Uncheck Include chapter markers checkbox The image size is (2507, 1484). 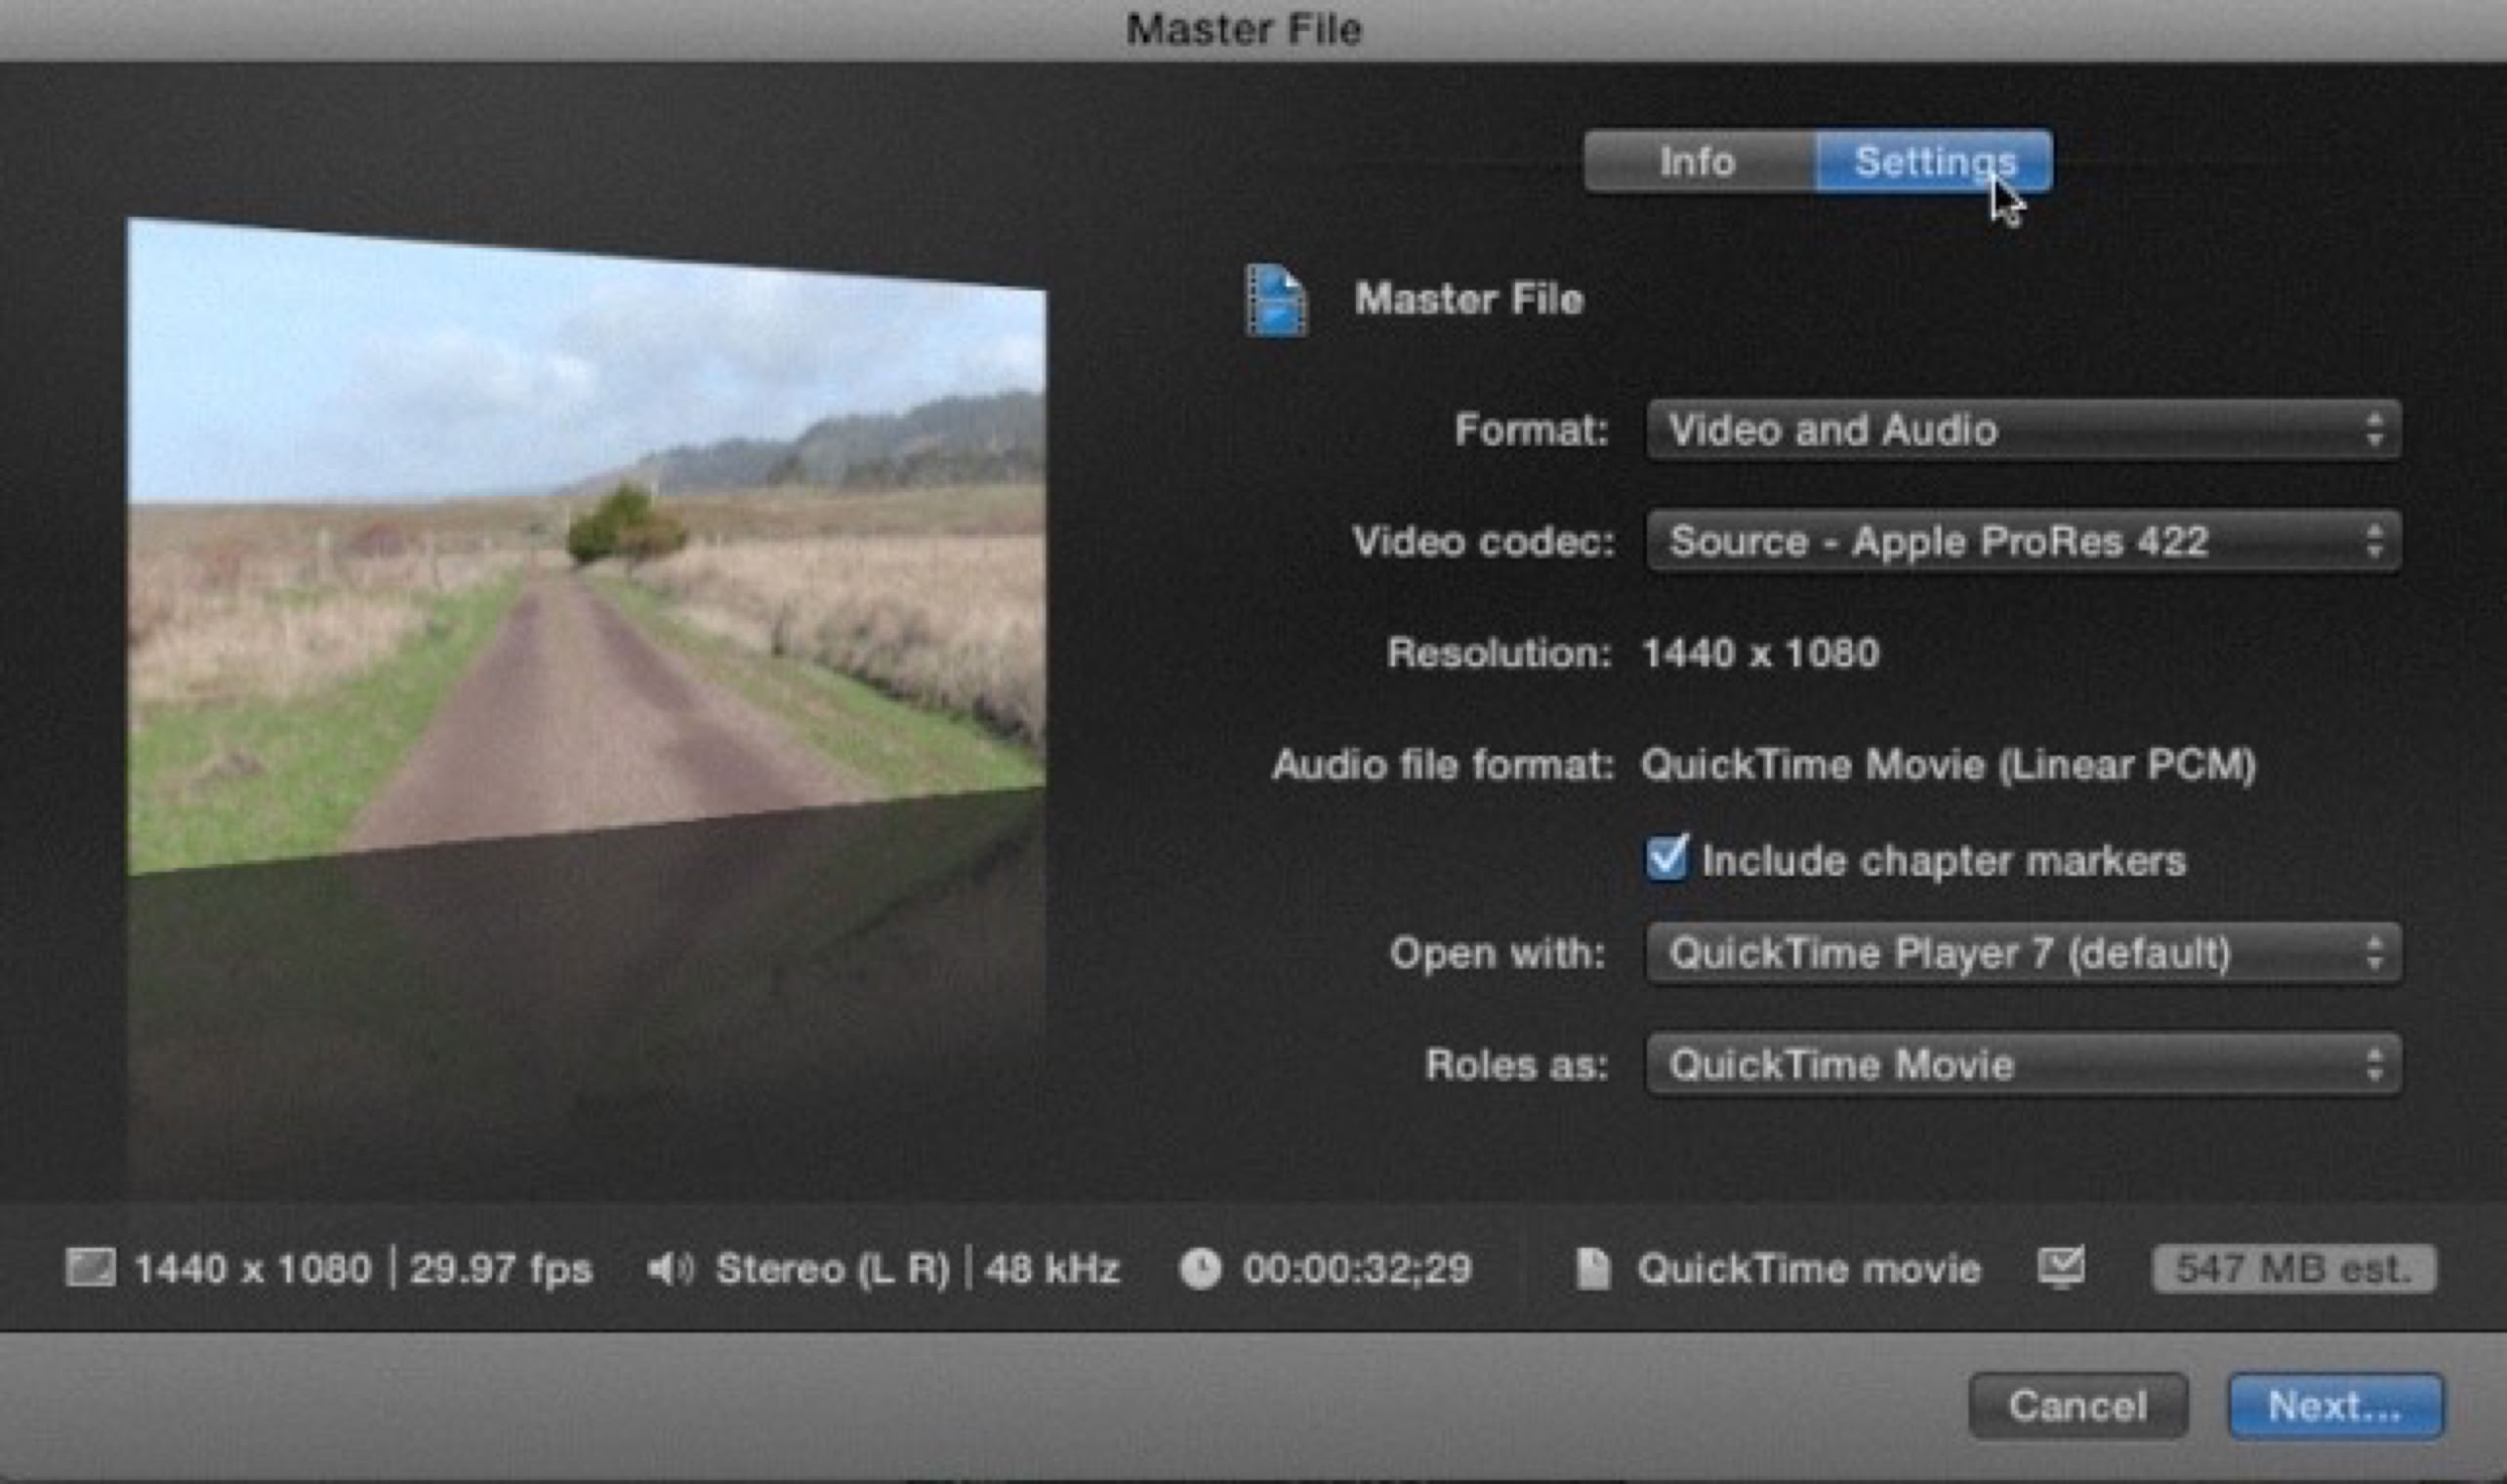click(1666, 859)
